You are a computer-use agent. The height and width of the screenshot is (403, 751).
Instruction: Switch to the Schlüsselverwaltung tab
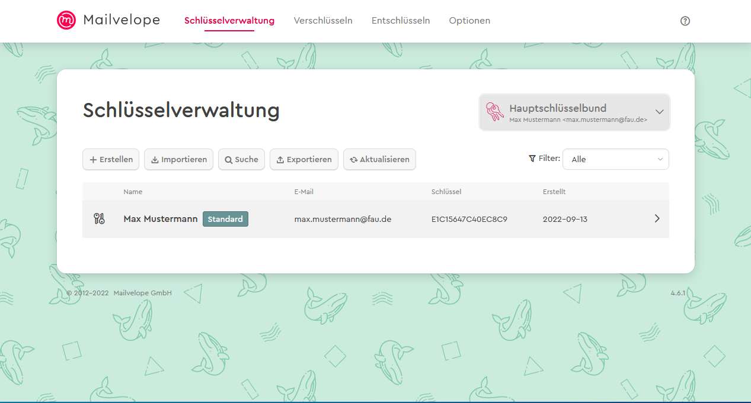[229, 21]
